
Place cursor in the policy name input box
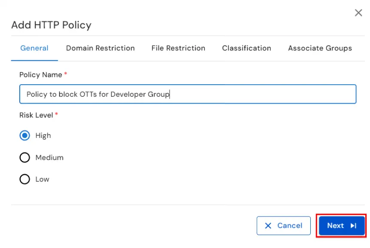coord(188,94)
